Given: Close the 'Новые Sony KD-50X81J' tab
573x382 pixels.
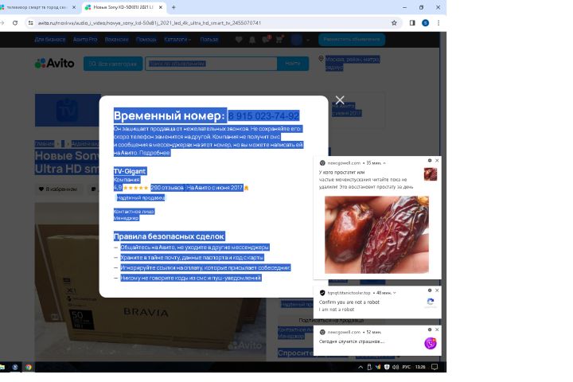Looking at the screenshot, I should point(161,7).
